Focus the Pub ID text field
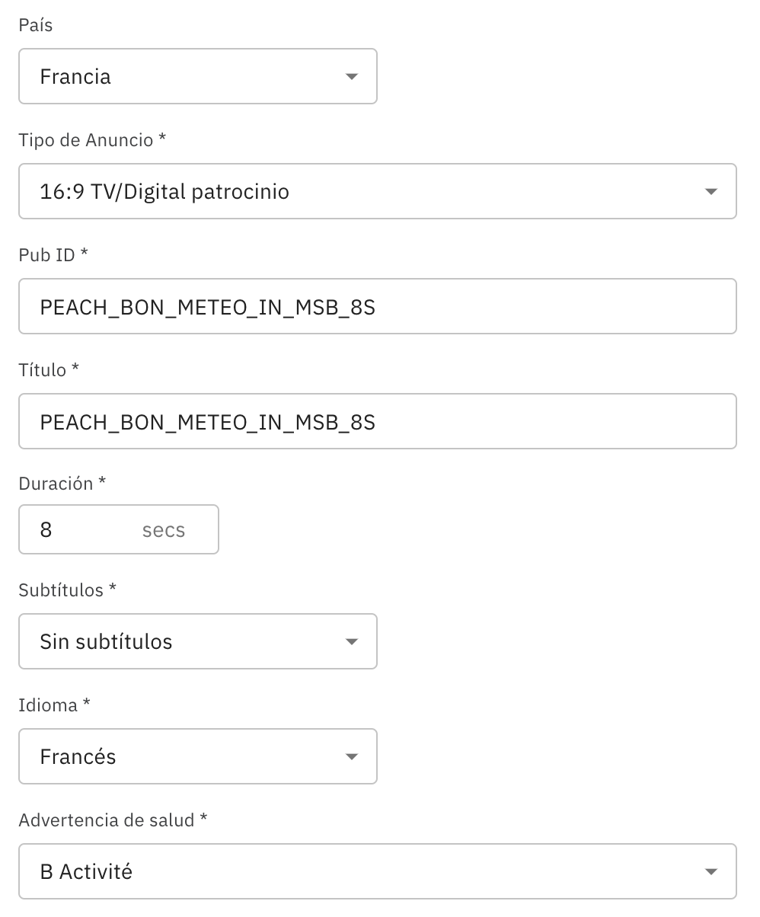Image resolution: width=760 pixels, height=917 pixels. [x=377, y=306]
